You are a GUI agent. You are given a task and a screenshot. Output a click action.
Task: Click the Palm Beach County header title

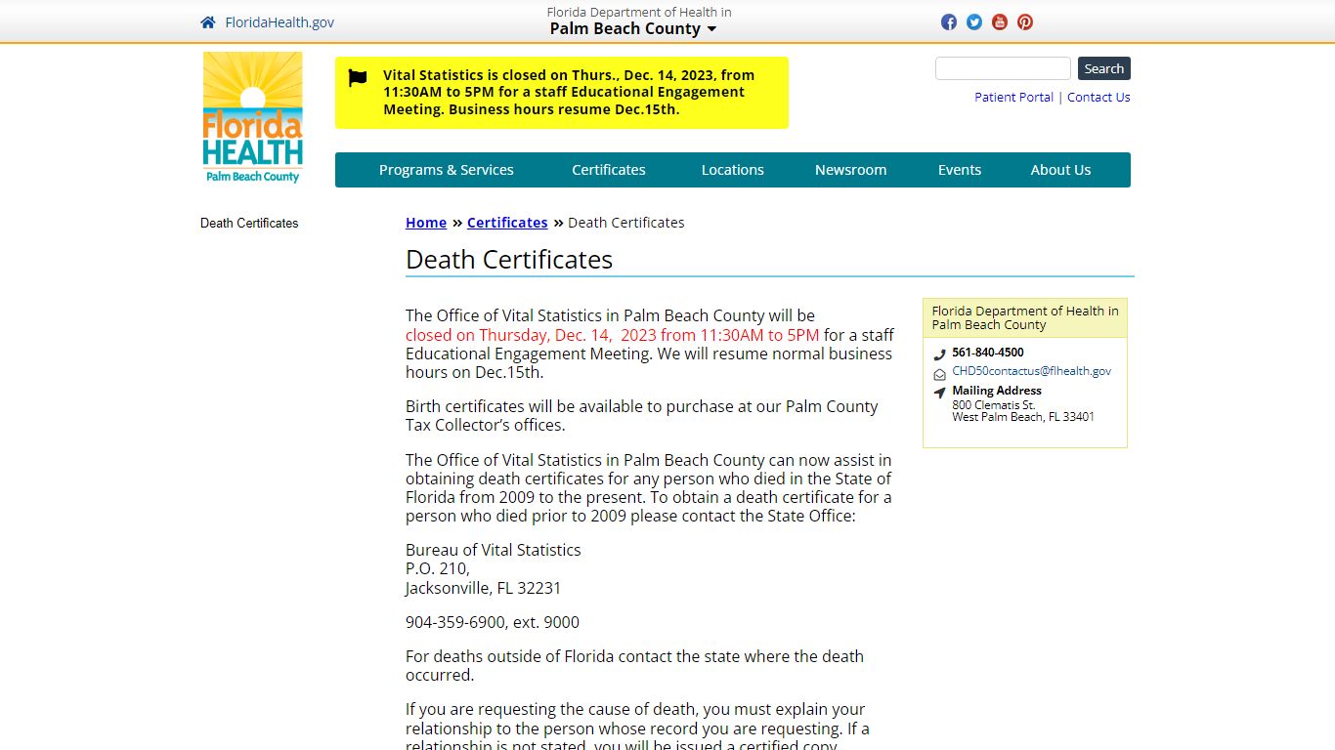pos(625,29)
